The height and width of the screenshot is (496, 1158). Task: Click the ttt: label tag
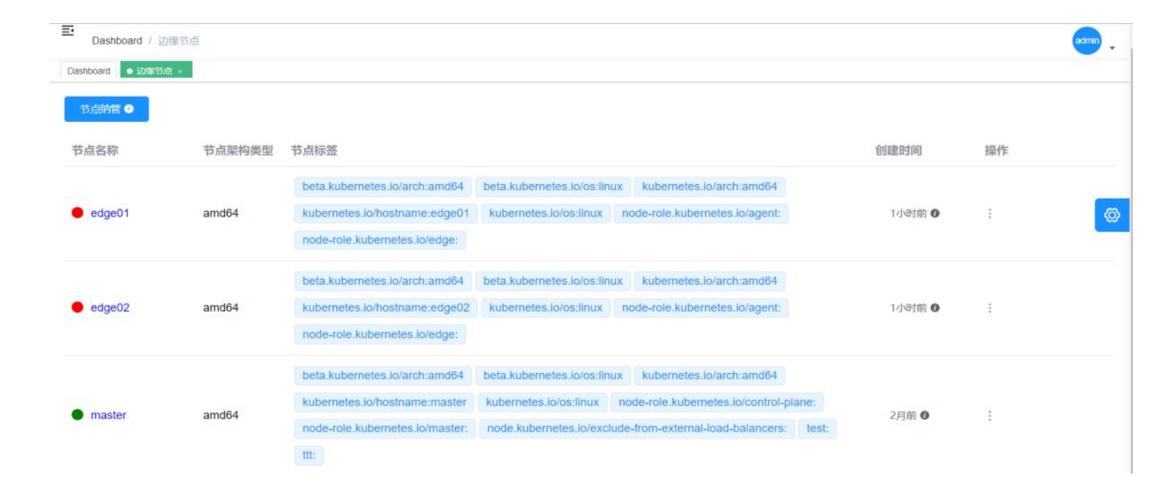[x=309, y=455]
